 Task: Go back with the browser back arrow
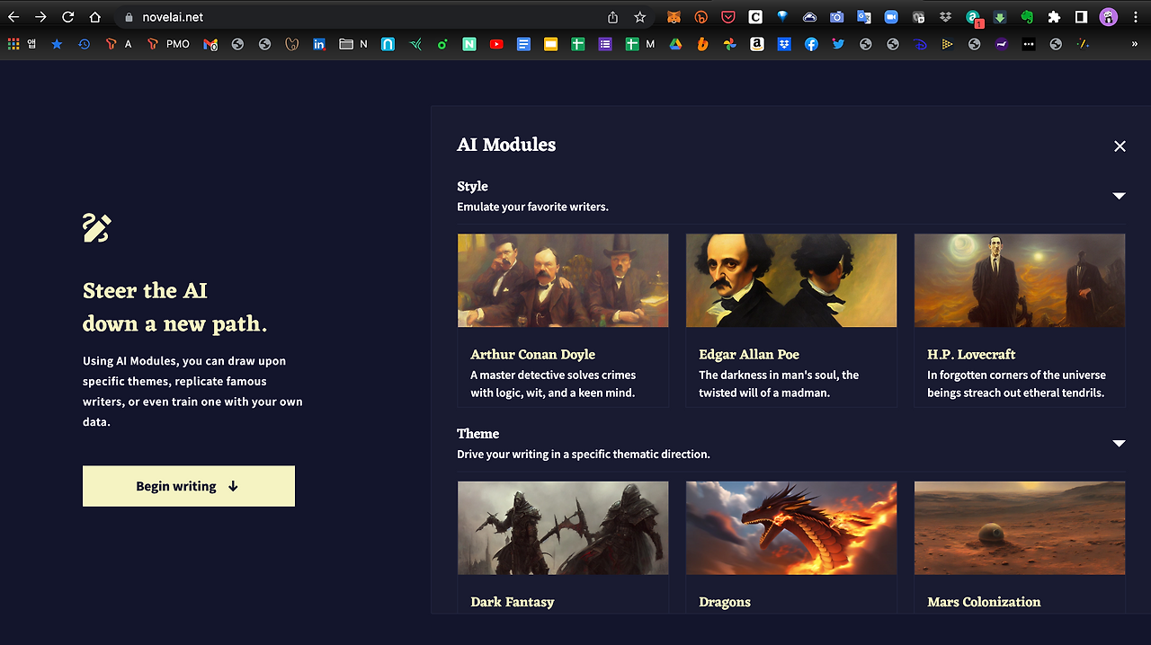(13, 17)
